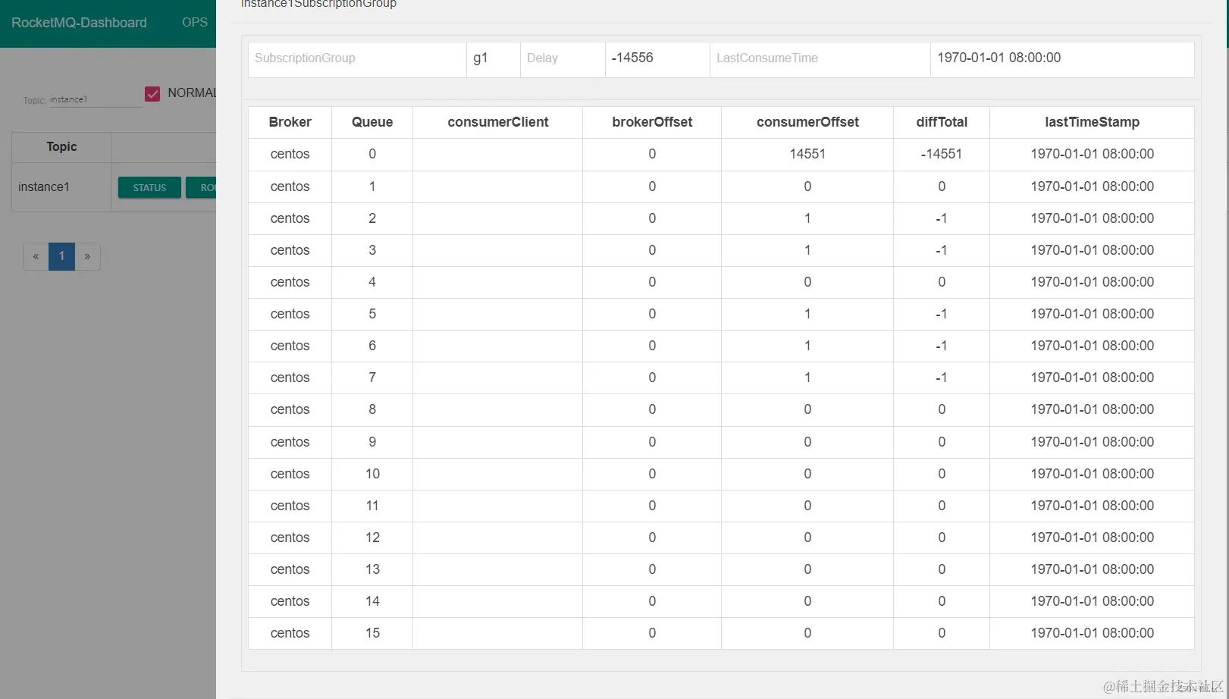Select the LastConsumeTime value 1970-01-01 08:00:00
Image resolution: width=1229 pixels, height=699 pixels.
click(999, 58)
